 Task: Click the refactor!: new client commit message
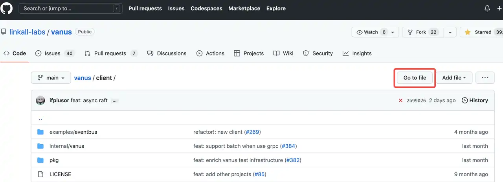218,132
